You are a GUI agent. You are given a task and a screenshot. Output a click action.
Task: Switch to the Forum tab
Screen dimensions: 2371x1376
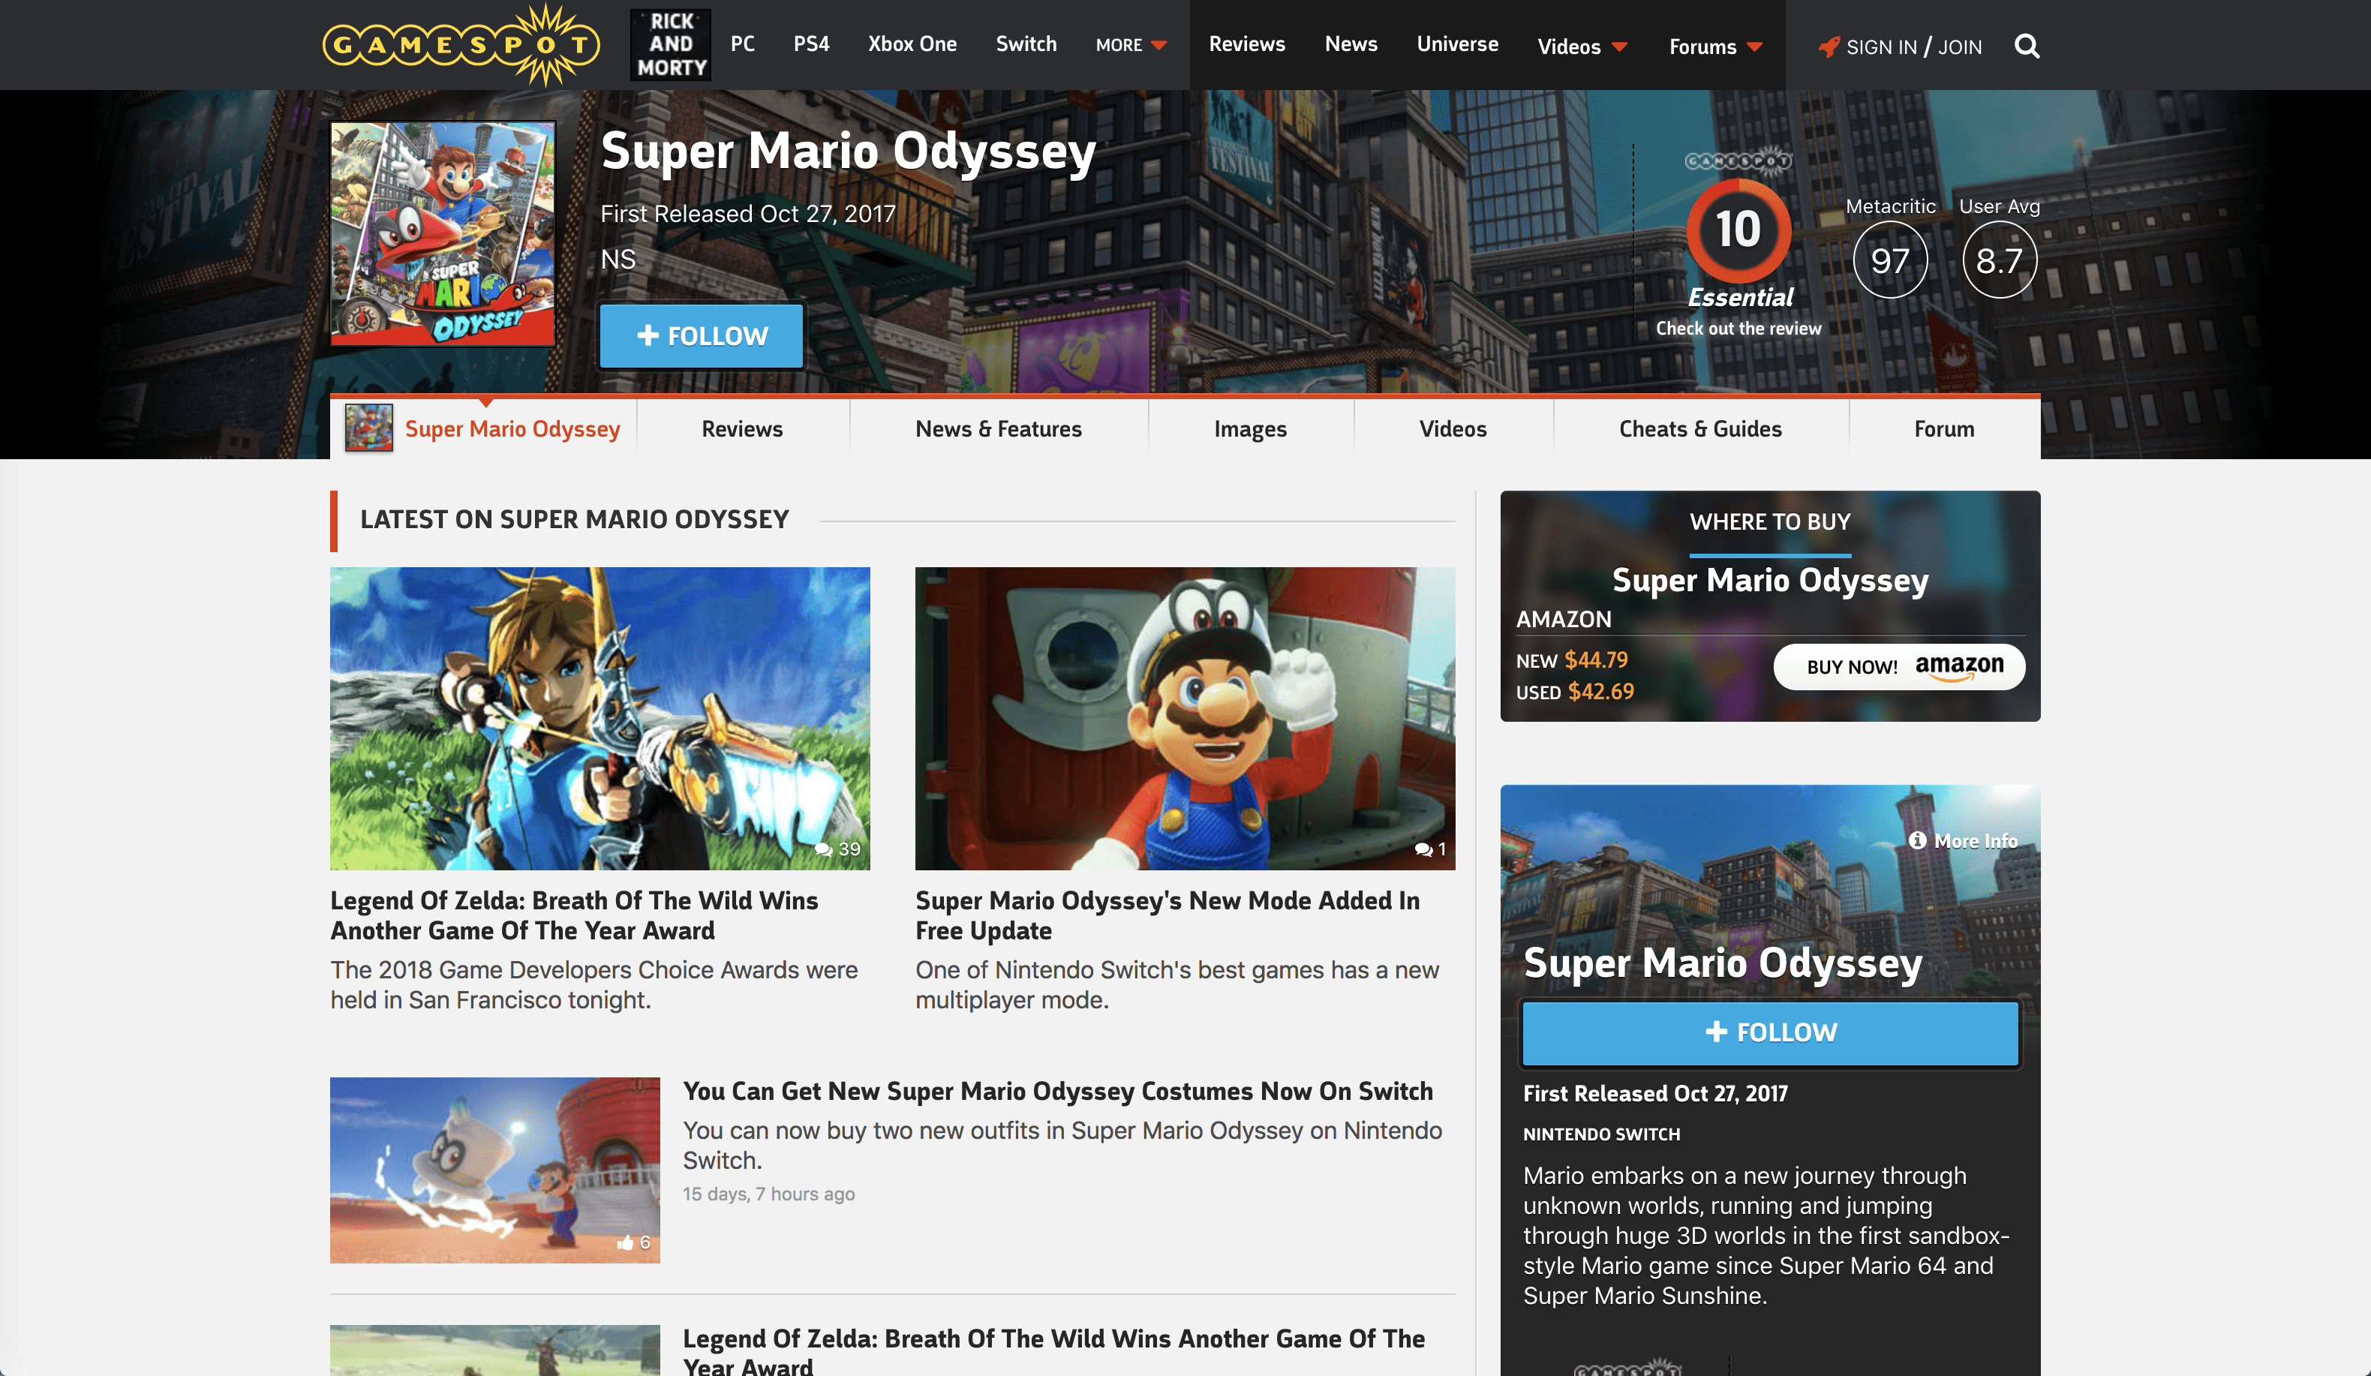[x=1944, y=428]
